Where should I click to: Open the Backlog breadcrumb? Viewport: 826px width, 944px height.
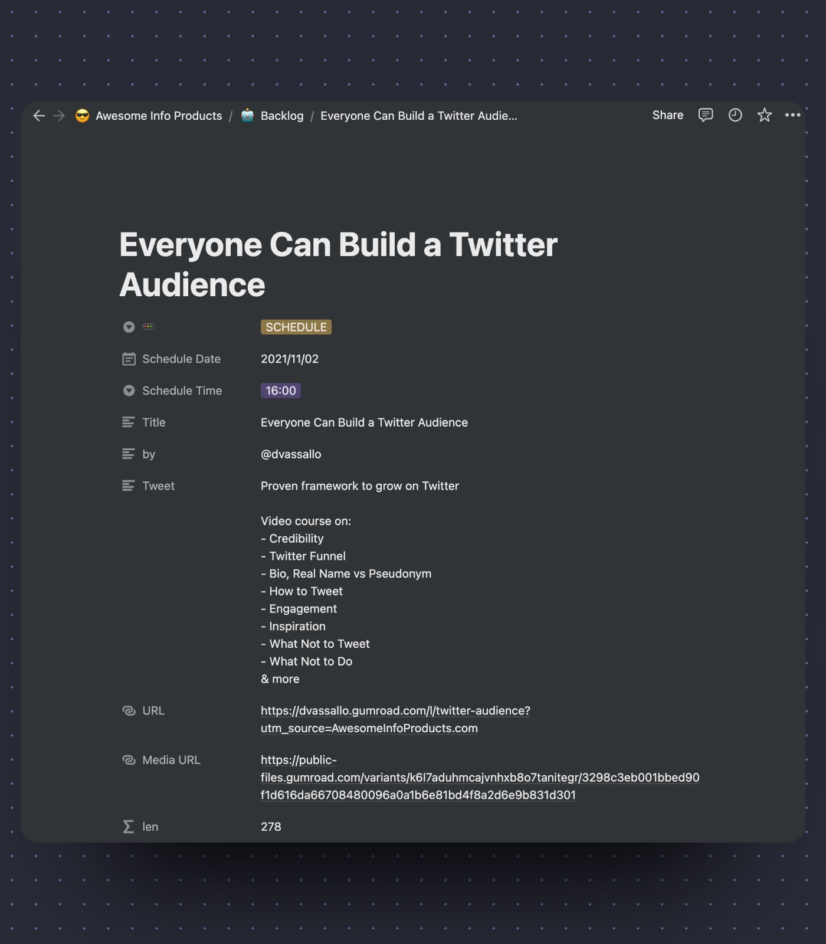(x=282, y=116)
